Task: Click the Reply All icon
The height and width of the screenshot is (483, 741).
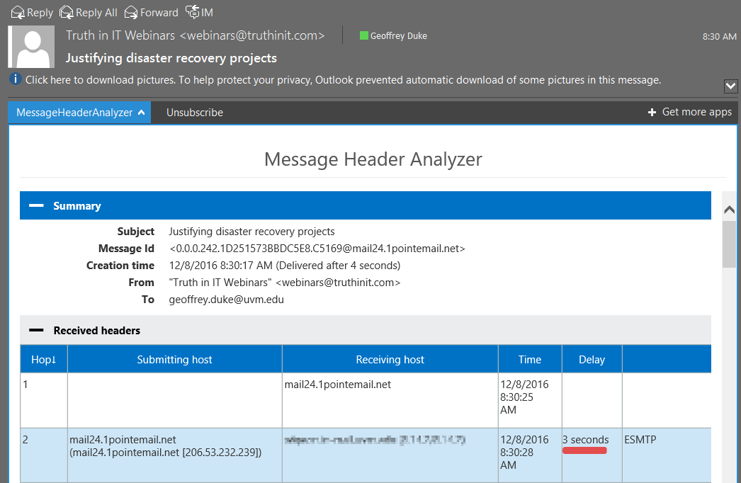Action: pyautogui.click(x=66, y=12)
